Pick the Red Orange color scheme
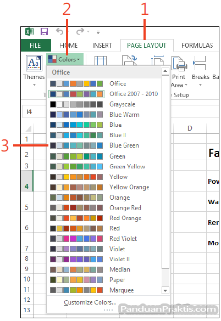This screenshot has height=321, width=221. coord(104,218)
